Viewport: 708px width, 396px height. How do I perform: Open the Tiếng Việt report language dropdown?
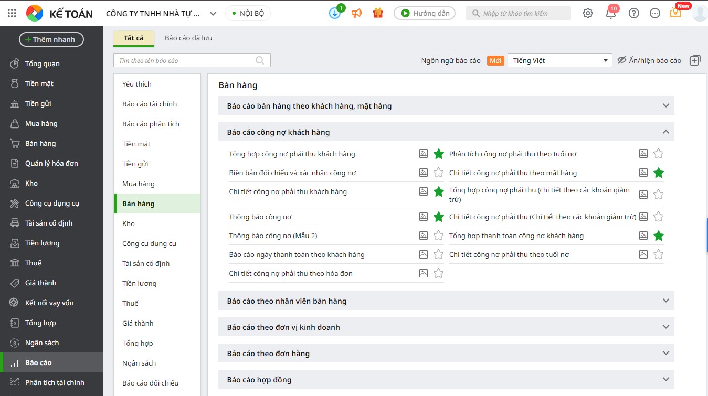coord(560,60)
